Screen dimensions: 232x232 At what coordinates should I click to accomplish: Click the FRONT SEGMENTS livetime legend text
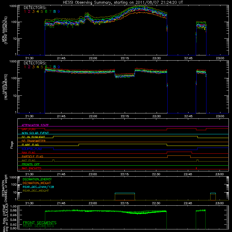pos(40,223)
